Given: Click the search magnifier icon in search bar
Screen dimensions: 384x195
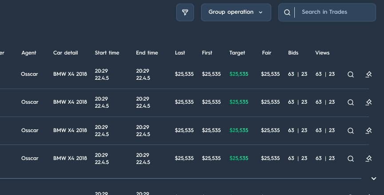Looking at the screenshot, I should coord(287,12).
